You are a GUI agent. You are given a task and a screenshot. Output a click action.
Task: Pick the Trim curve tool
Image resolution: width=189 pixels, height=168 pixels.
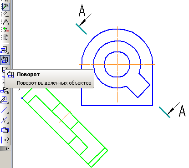pos(5,110)
